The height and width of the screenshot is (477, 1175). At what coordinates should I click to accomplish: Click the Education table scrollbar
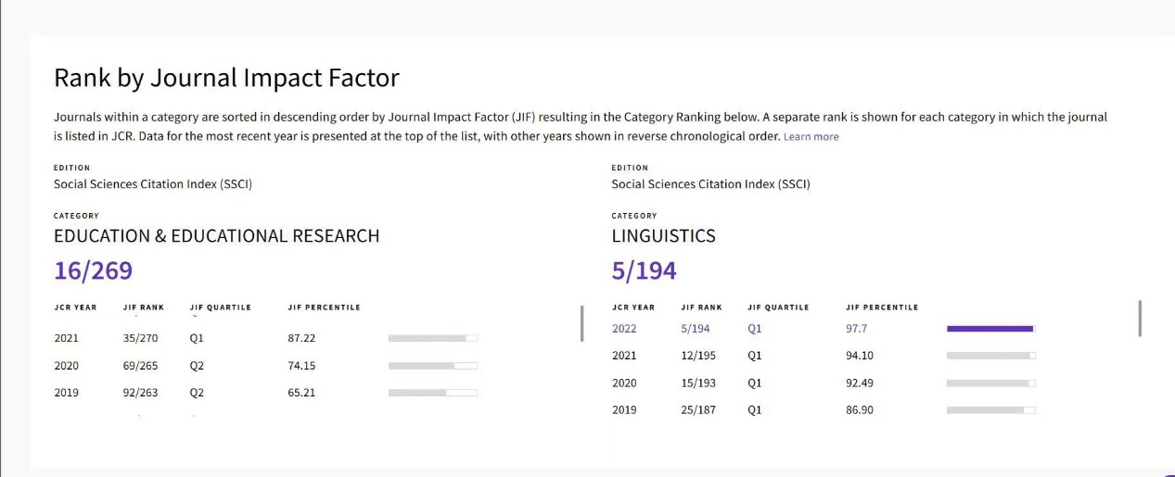pos(581,323)
